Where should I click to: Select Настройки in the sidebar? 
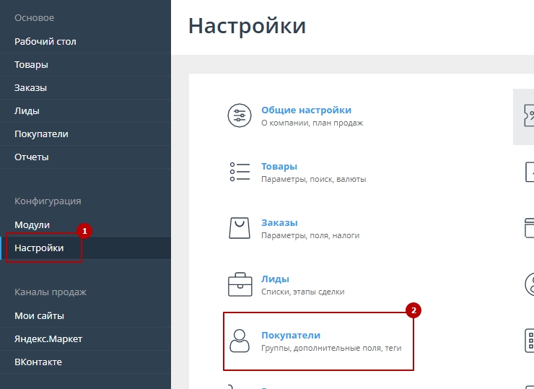coord(39,248)
